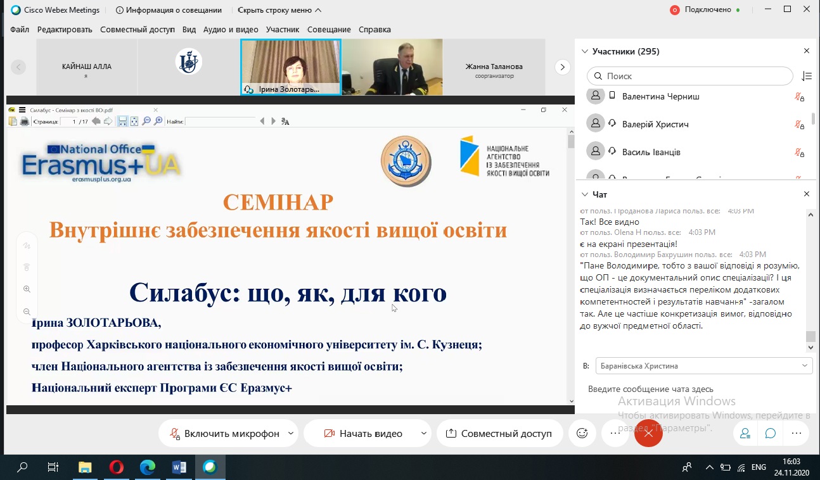Open the emoji reactions icon

click(x=582, y=434)
